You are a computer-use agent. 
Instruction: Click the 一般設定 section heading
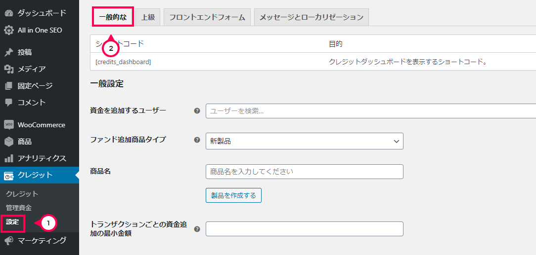click(x=107, y=84)
